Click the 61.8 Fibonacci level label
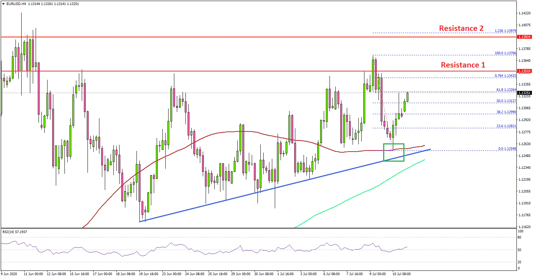 506,89
